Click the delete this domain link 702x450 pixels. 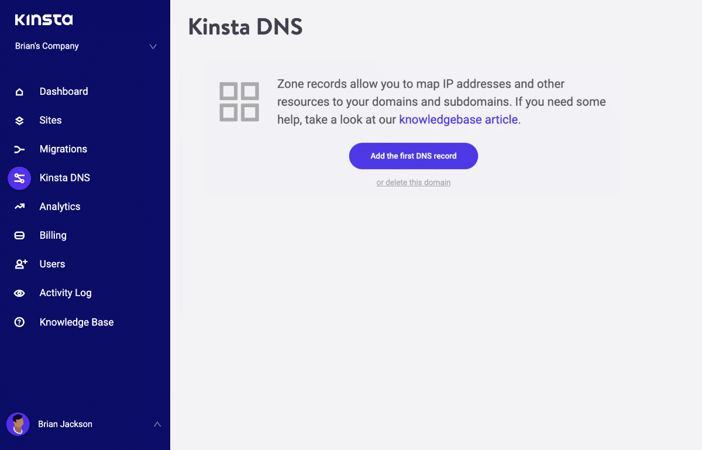[413, 183]
